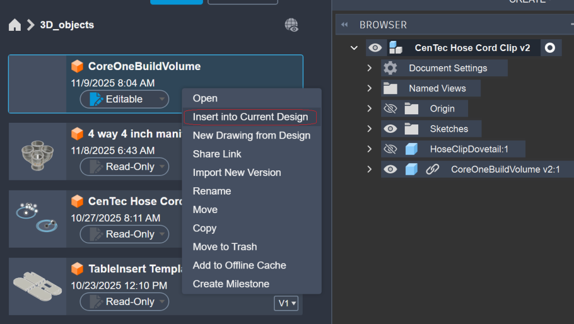This screenshot has width=574, height=324.
Task: Choose Move to Trash from context menu
Action: pos(225,247)
